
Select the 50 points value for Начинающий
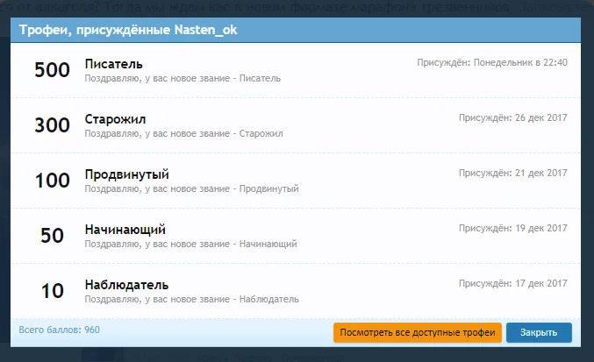tap(53, 236)
